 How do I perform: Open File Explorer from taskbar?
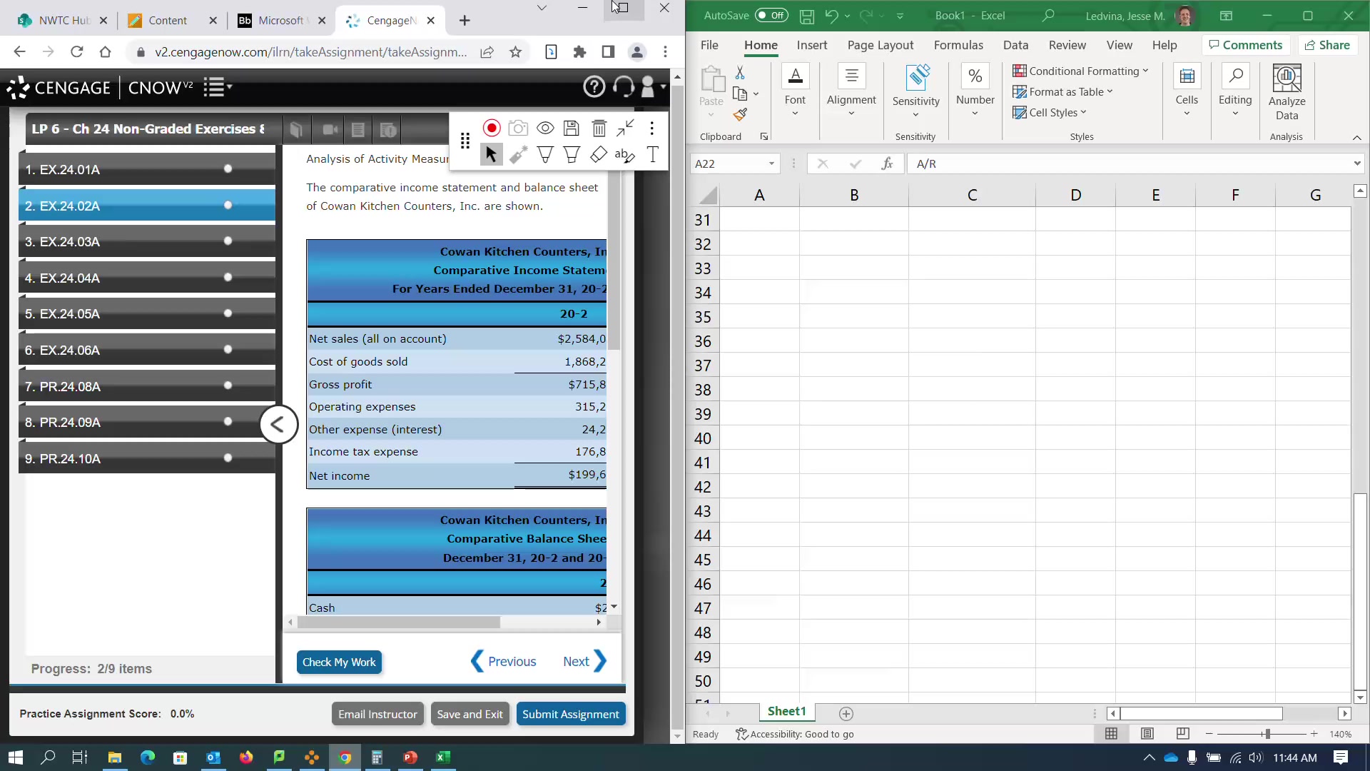(114, 757)
